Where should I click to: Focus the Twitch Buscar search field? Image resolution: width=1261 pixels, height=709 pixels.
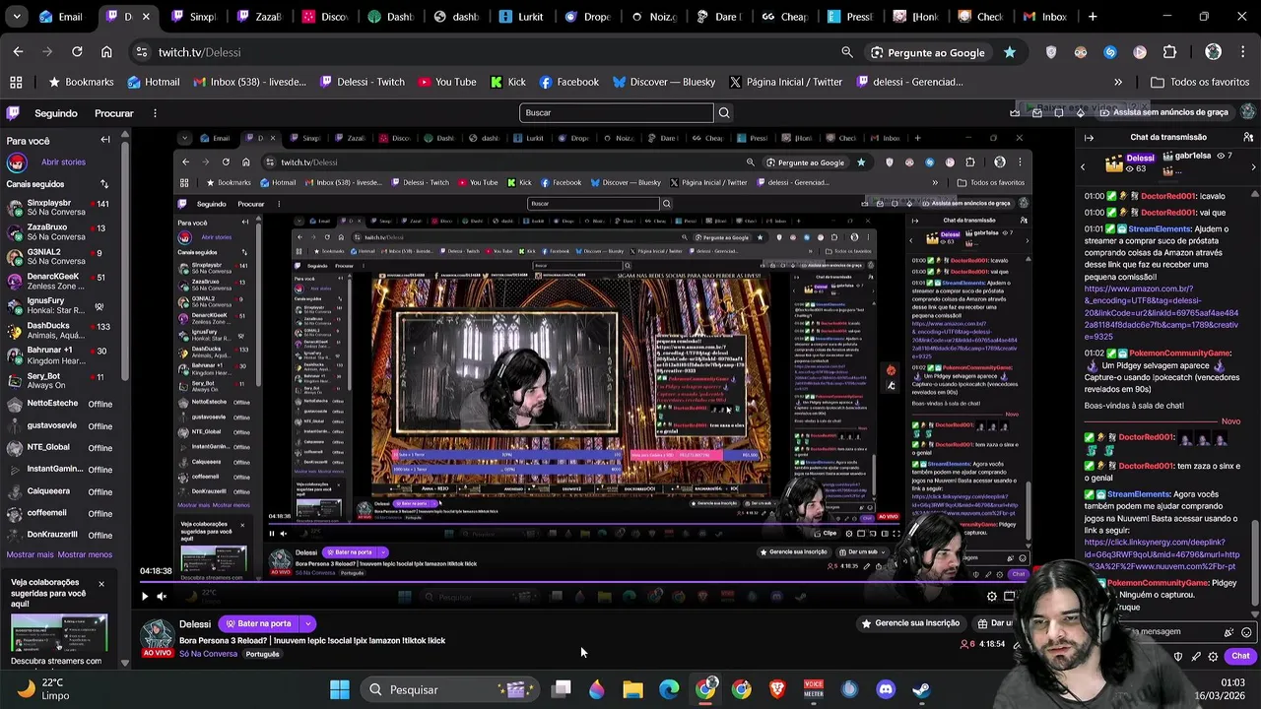click(x=616, y=113)
